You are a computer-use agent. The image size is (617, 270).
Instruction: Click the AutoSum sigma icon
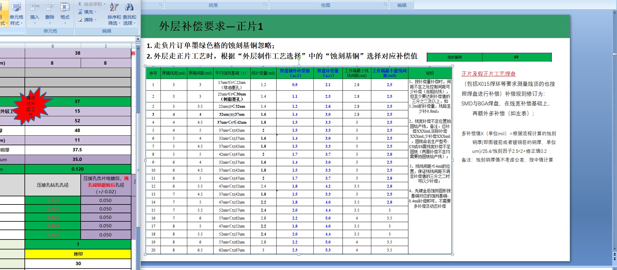[x=80, y=4]
